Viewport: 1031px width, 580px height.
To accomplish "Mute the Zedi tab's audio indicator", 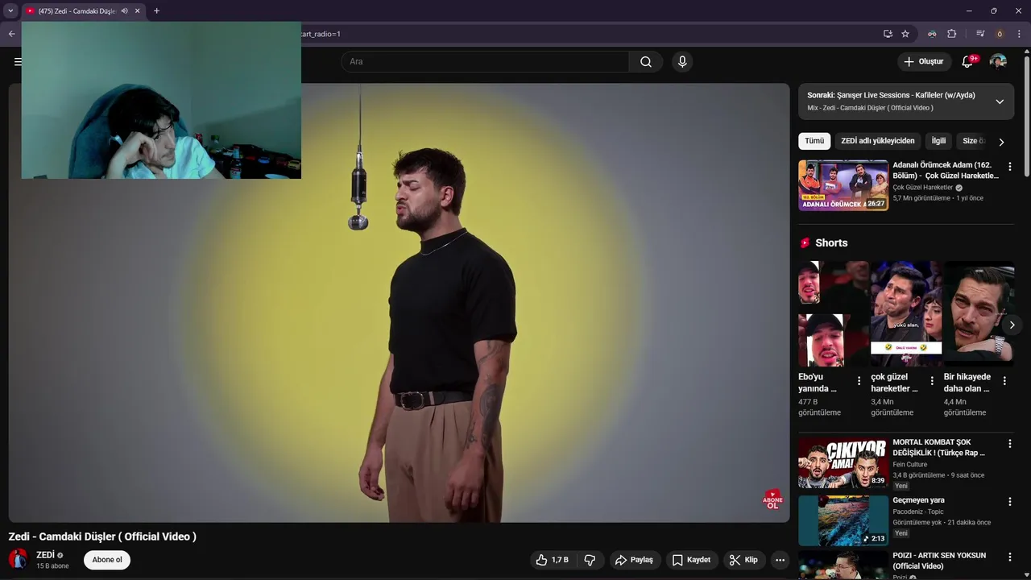I will click(x=124, y=11).
